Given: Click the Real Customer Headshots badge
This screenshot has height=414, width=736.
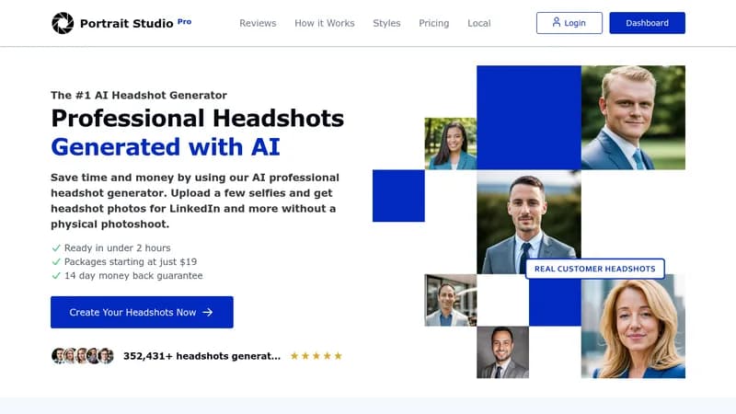Looking at the screenshot, I should click(594, 269).
